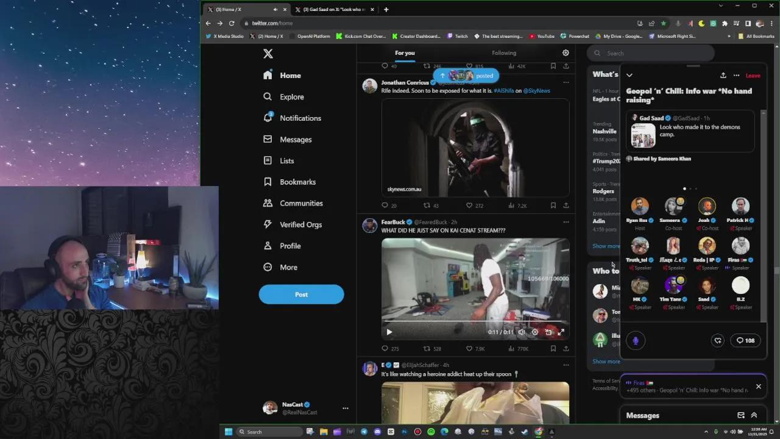Screen dimensions: 780x439
Task: Mute the Home / X browser tab
Action: click(x=275, y=10)
